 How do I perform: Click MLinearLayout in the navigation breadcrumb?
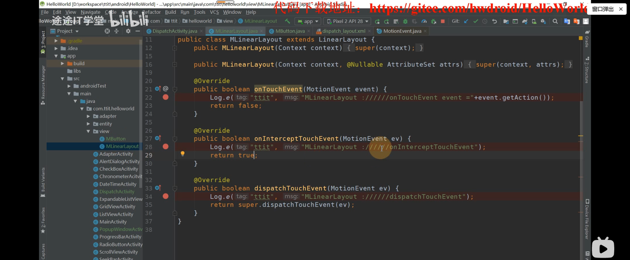pyautogui.click(x=257, y=21)
